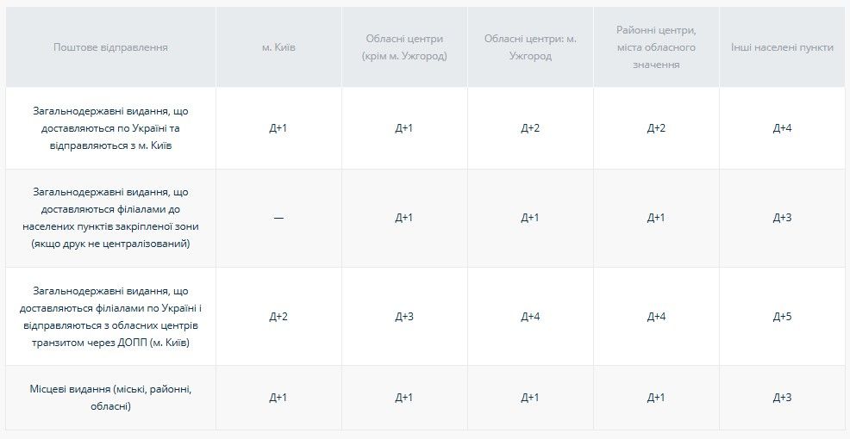Click the Д+5 delivery term cell
This screenshot has height=439, width=850.
pyautogui.click(x=782, y=317)
